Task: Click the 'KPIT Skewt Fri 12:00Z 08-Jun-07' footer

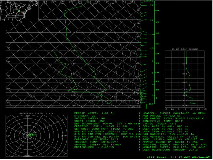Action: (178, 157)
